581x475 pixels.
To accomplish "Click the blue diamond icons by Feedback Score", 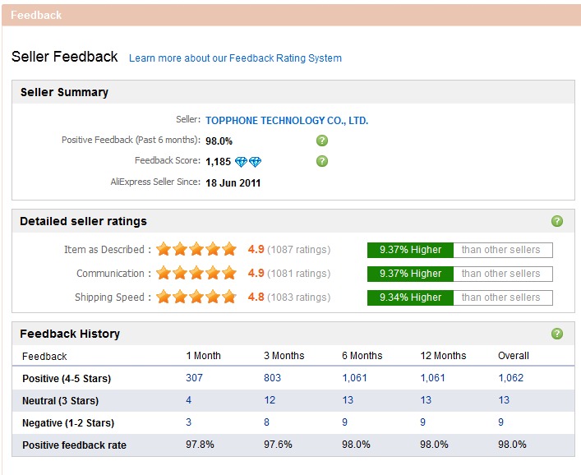I will tap(247, 162).
